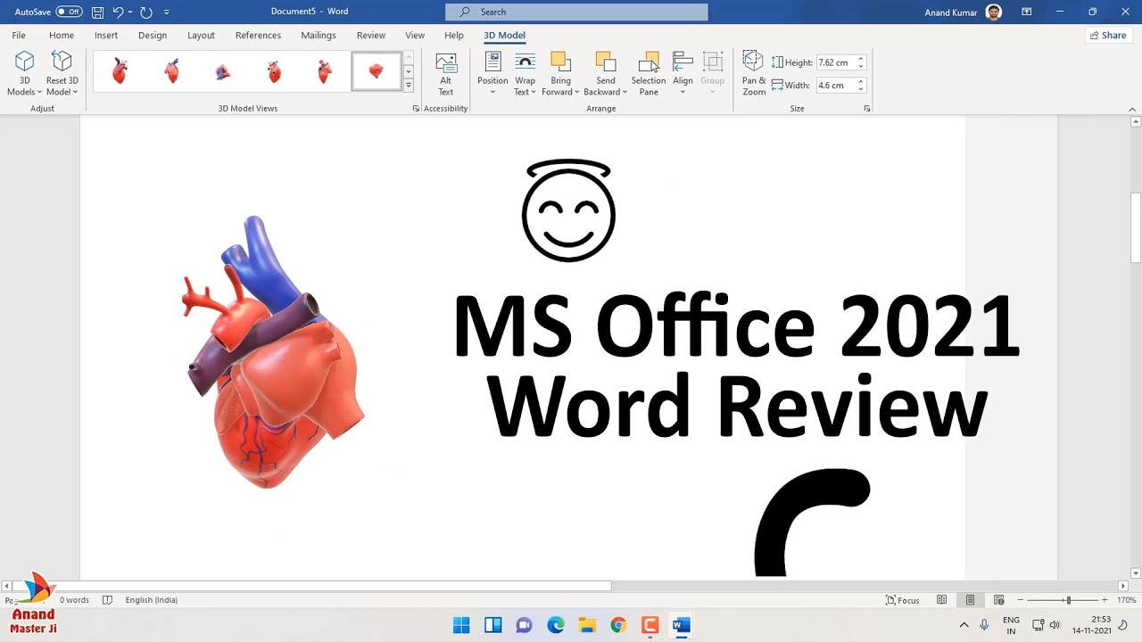Expand the Bring Forward dropdown arrow
The width and height of the screenshot is (1142, 642).
576,92
